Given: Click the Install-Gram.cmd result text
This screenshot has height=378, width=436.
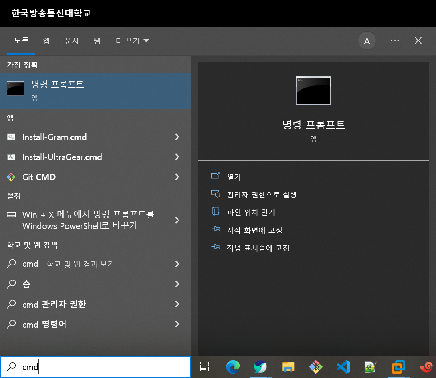Looking at the screenshot, I should [54, 137].
